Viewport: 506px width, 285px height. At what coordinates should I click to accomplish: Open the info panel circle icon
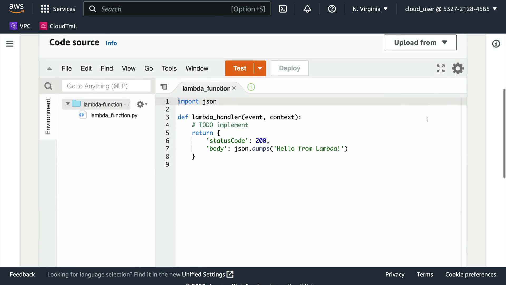(496, 44)
